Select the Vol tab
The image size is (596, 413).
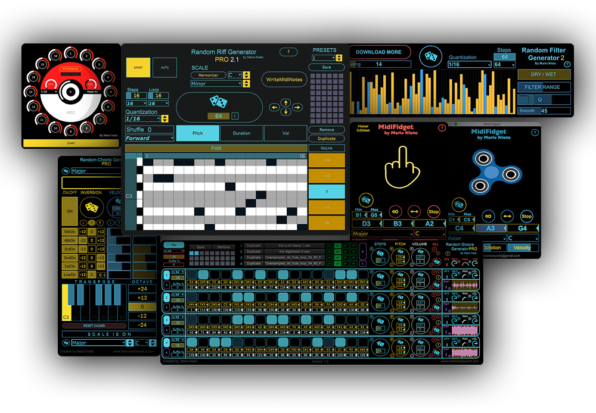pos(285,133)
